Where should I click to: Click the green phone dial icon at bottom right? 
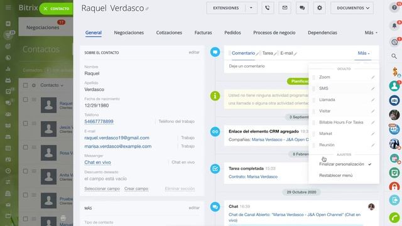pyautogui.click(x=394, y=218)
